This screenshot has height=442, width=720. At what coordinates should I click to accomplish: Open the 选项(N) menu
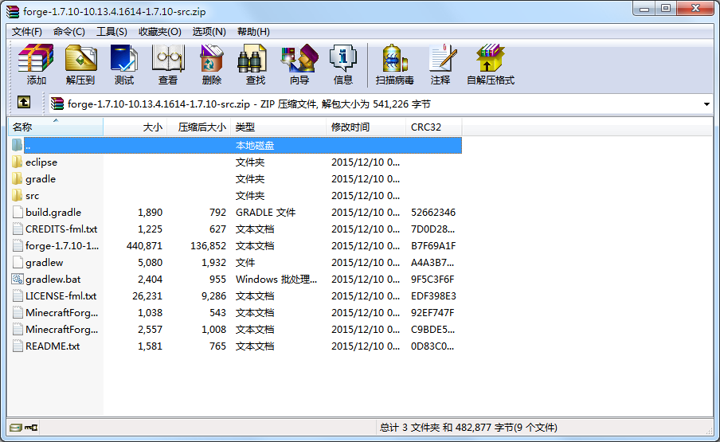[x=209, y=32]
